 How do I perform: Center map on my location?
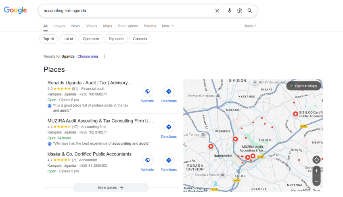pos(316,160)
